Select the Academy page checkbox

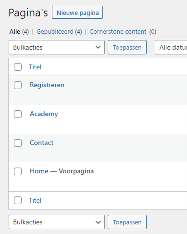(18, 114)
